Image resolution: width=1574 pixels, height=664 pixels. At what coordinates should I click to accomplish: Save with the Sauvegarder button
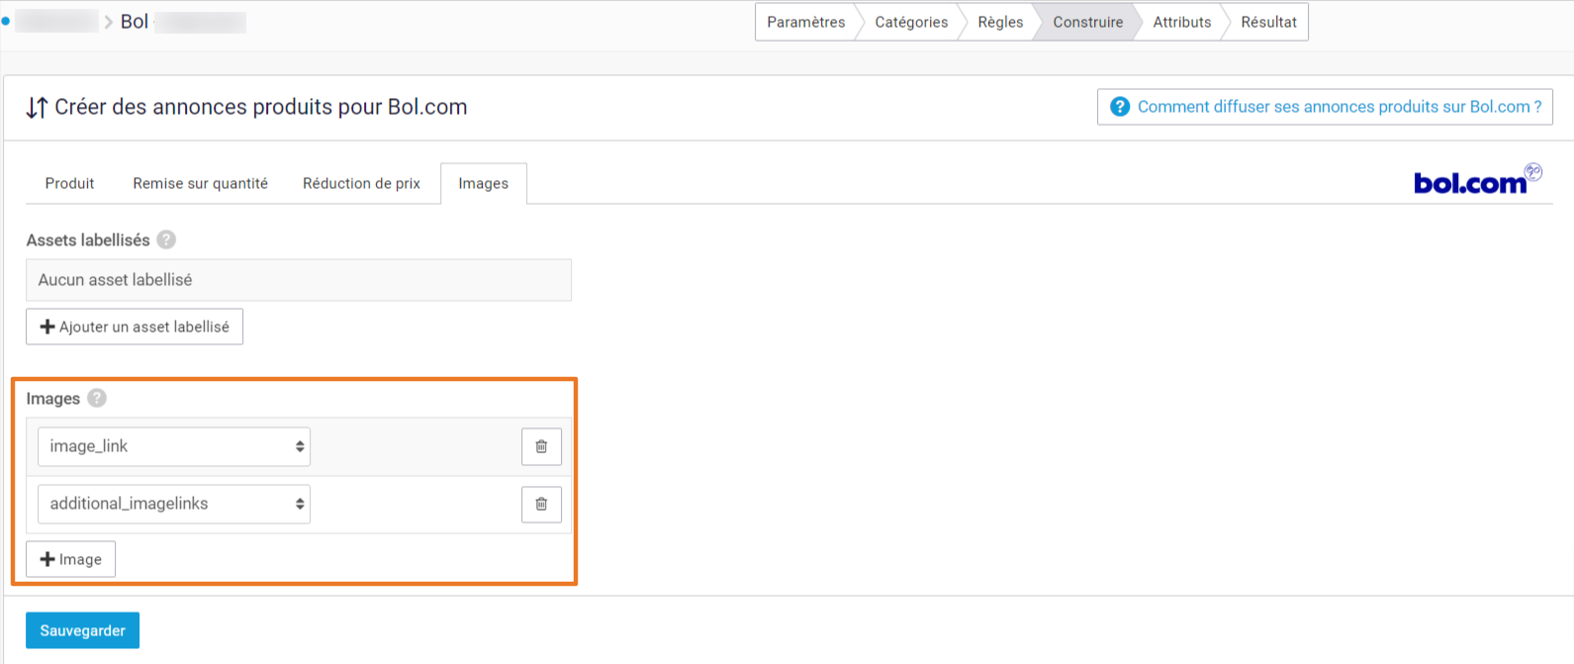click(82, 630)
